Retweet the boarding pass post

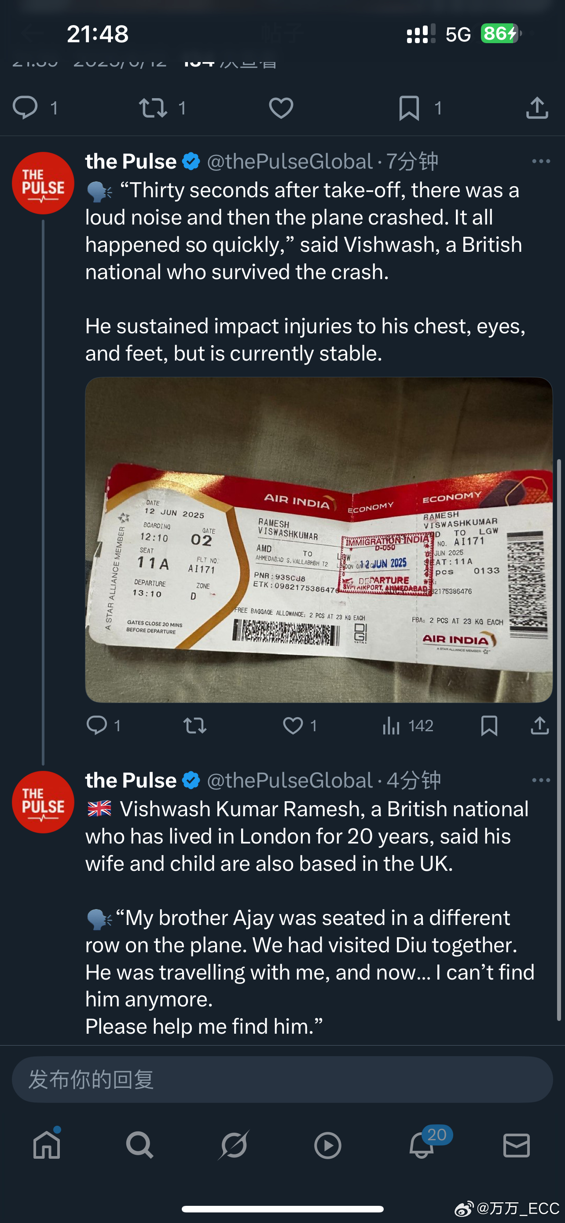(x=194, y=726)
